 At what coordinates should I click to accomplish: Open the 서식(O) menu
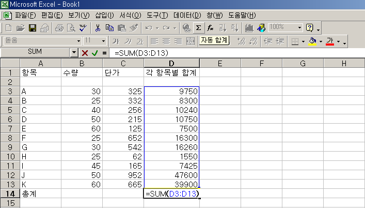pyautogui.click(x=130, y=16)
